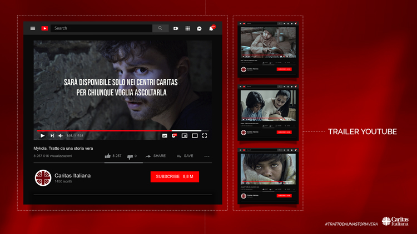Image resolution: width=417 pixels, height=234 pixels.
Task: Click the 3:35 / 1:17:35 time display
Action: 75,135
